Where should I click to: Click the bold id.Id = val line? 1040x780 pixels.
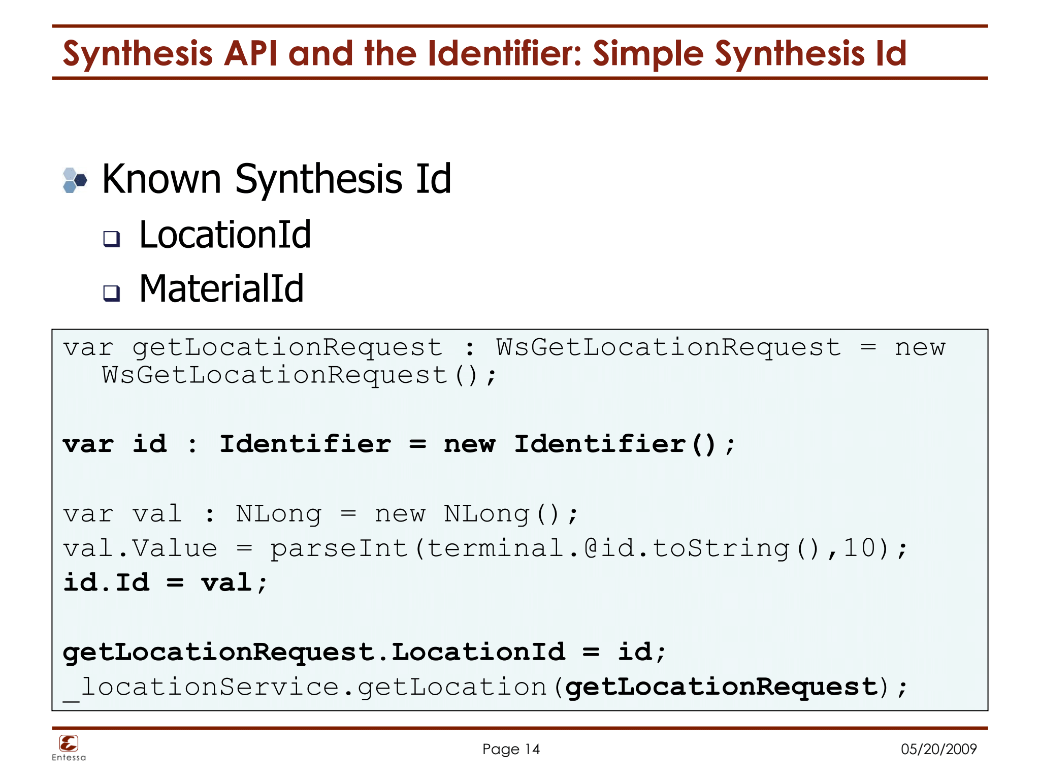coord(165,582)
